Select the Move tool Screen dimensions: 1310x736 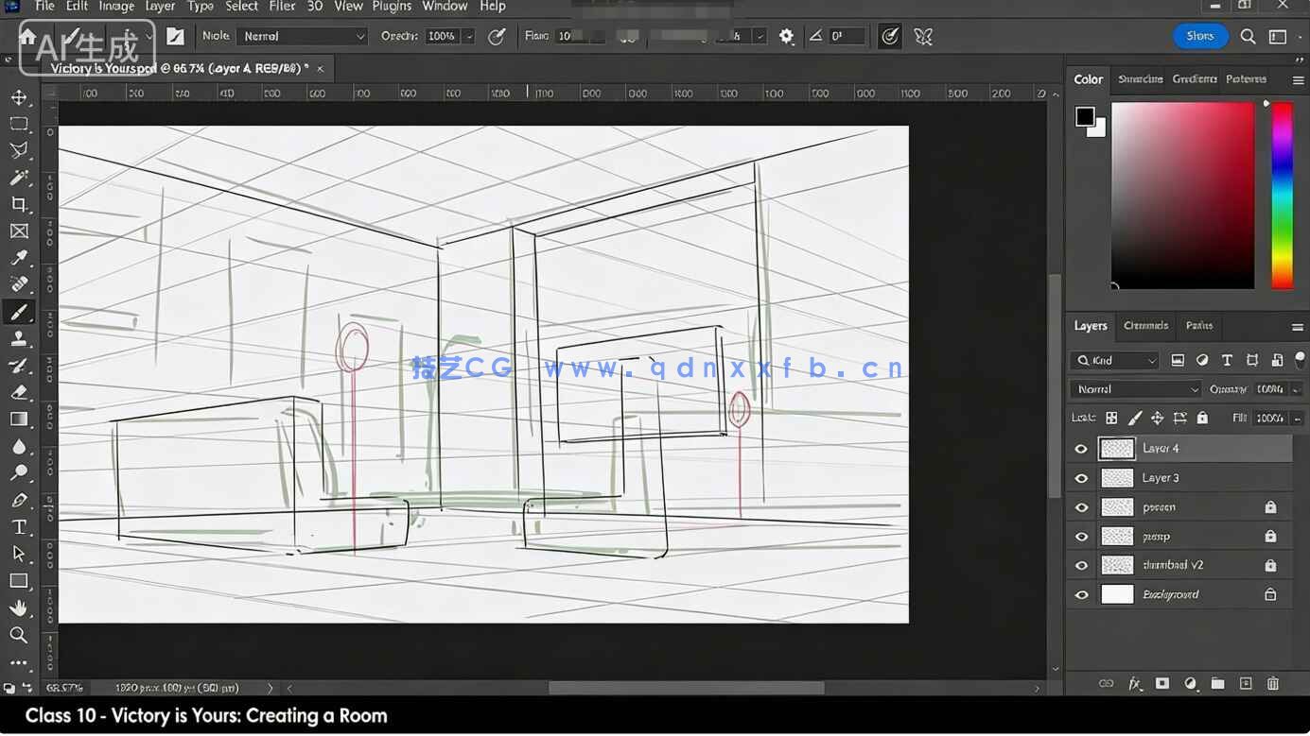[x=19, y=97]
